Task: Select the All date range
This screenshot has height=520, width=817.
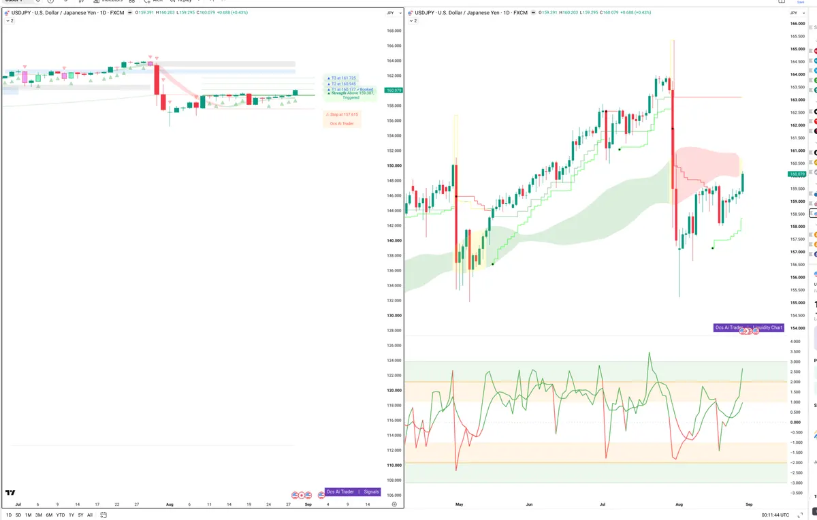Action: point(90,515)
